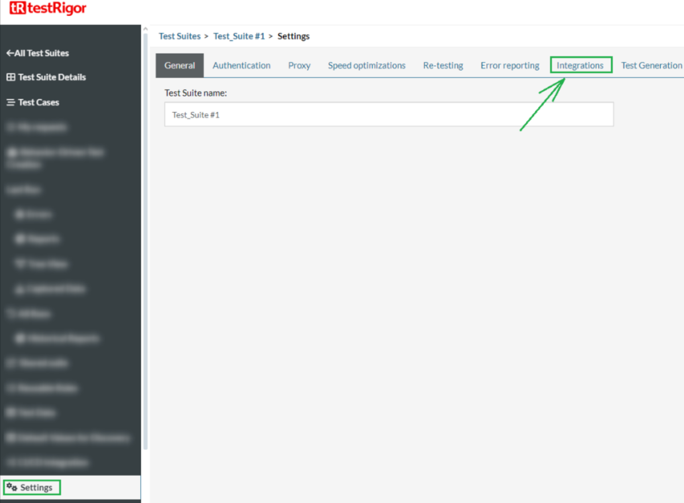Select the Proxy tab
Image resolution: width=684 pixels, height=503 pixels.
[299, 66]
